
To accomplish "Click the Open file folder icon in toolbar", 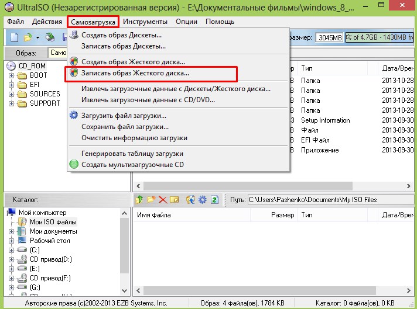I will coord(28,37).
